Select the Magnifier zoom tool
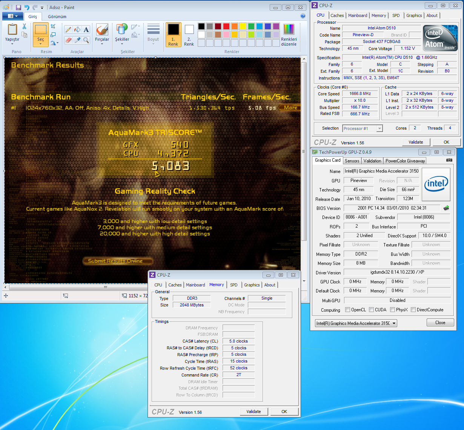The width and height of the screenshot is (464, 430). [86, 40]
